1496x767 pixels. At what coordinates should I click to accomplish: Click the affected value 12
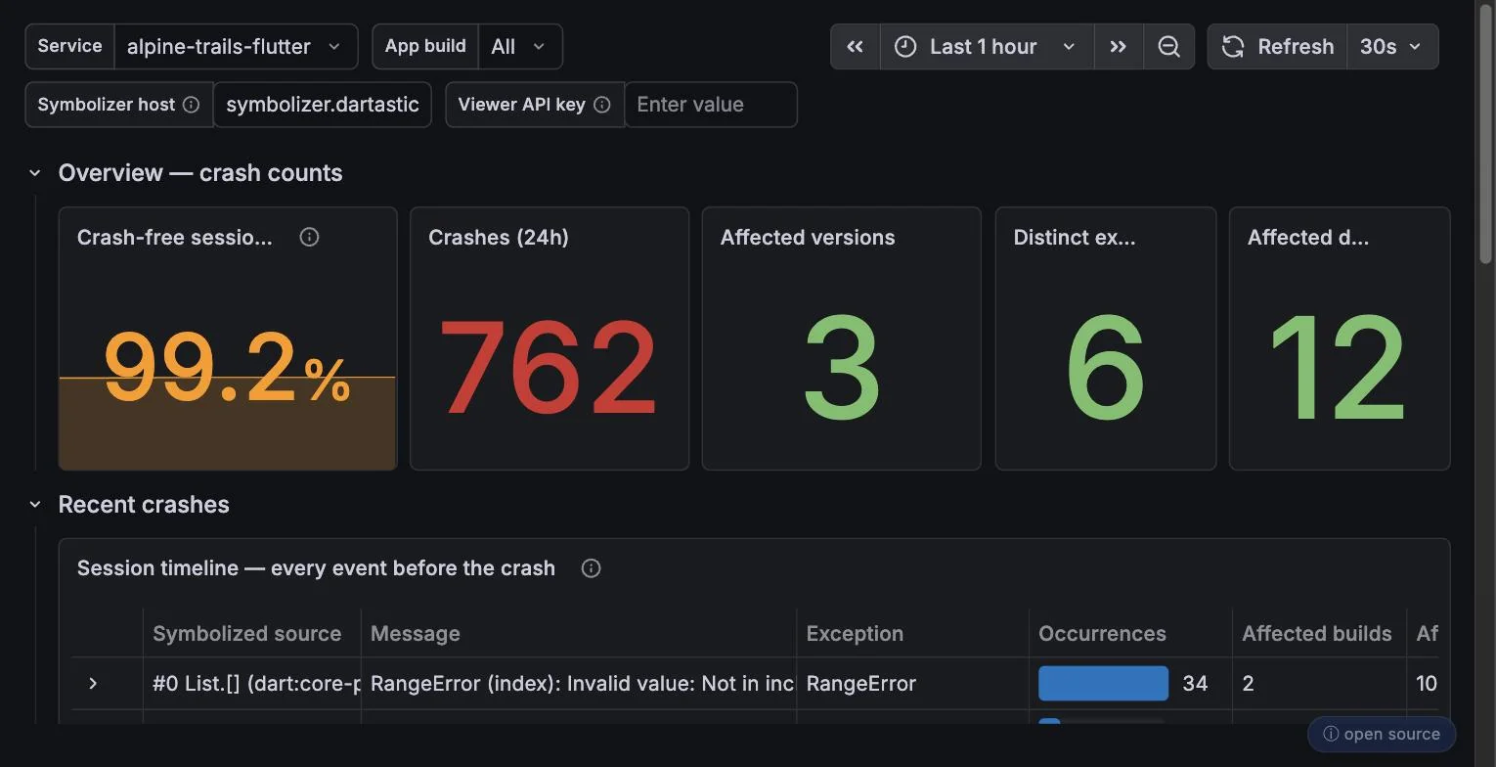[1339, 369]
